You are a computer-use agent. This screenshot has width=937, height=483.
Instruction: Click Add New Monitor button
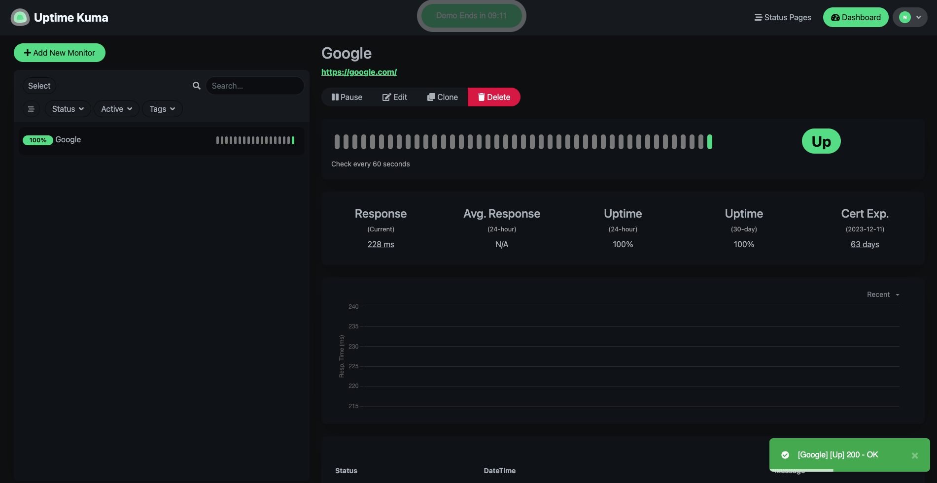(x=60, y=53)
